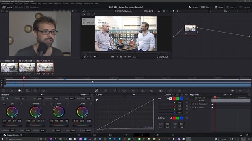
Task: Toggle the blue Soft Clip channel
Action: point(181,118)
